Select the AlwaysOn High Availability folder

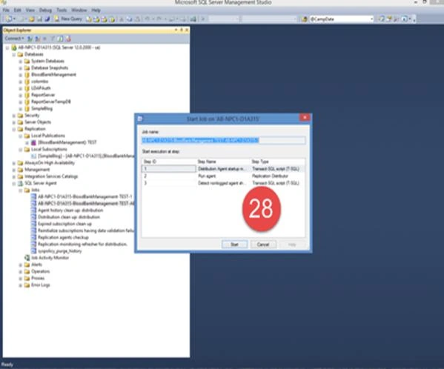tap(50, 163)
